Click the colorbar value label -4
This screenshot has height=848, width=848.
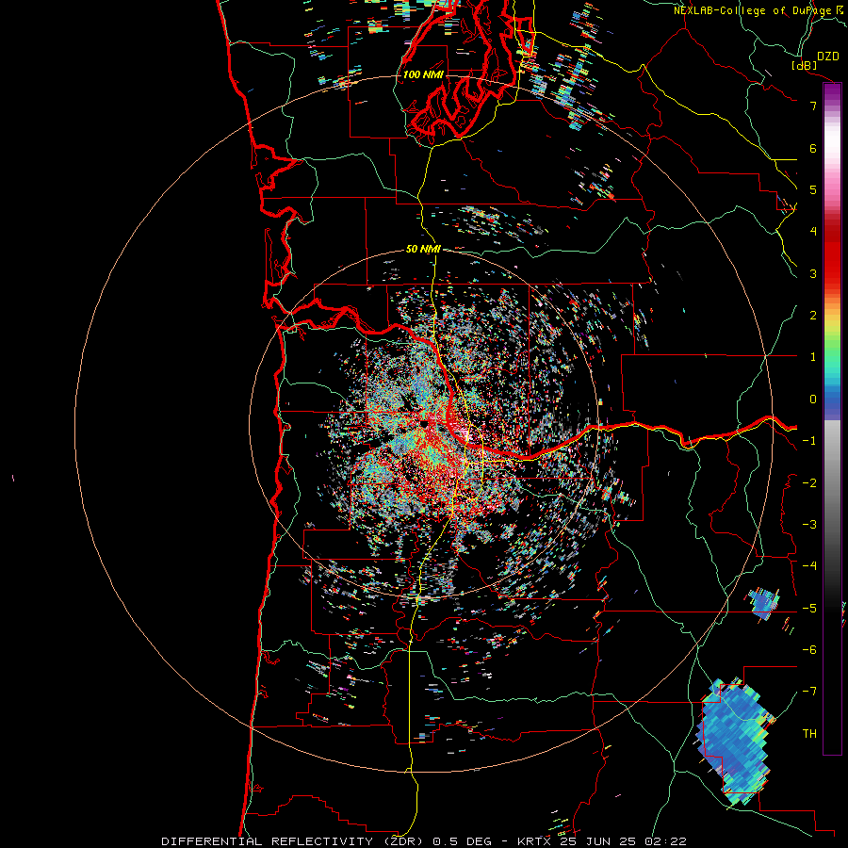click(809, 565)
